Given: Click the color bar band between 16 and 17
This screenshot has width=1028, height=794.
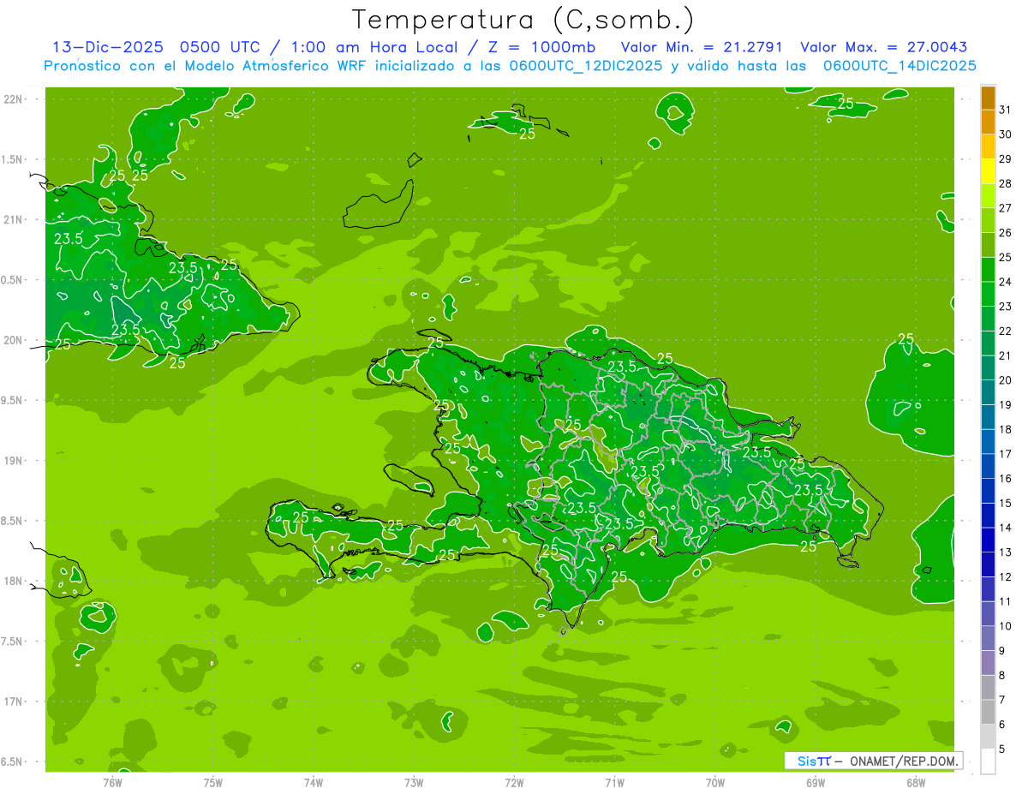Looking at the screenshot, I should point(988,466).
